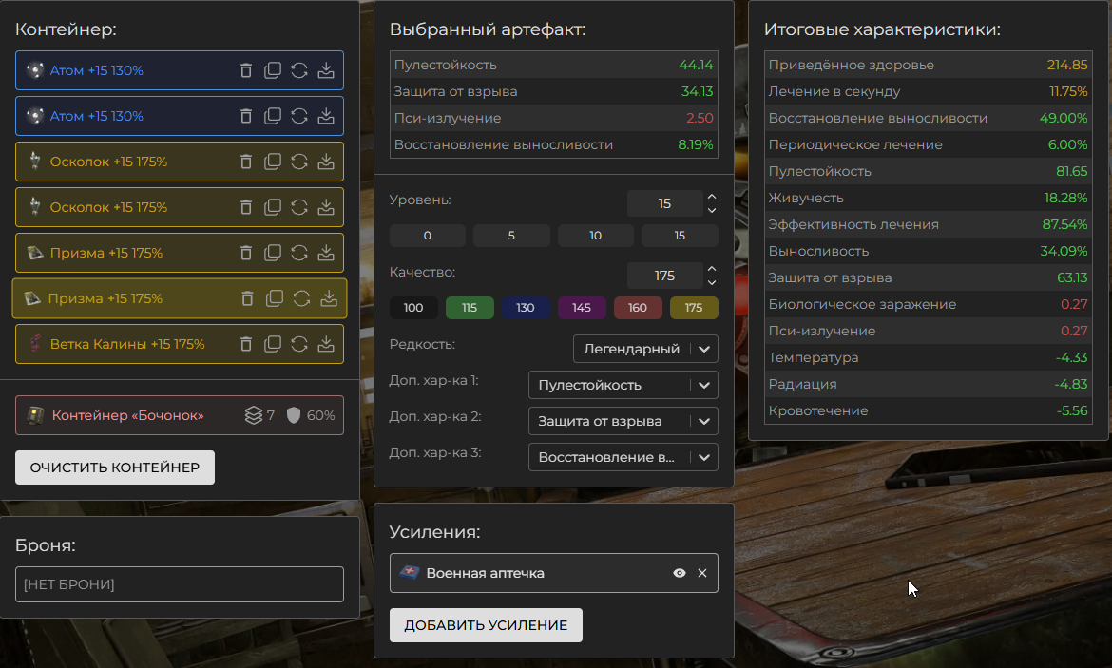Click the refresh icon on the first Атом row
This screenshot has width=1112, height=668.
click(x=299, y=70)
